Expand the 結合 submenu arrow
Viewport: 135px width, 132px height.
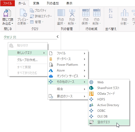pyautogui.click(x=85, y=89)
